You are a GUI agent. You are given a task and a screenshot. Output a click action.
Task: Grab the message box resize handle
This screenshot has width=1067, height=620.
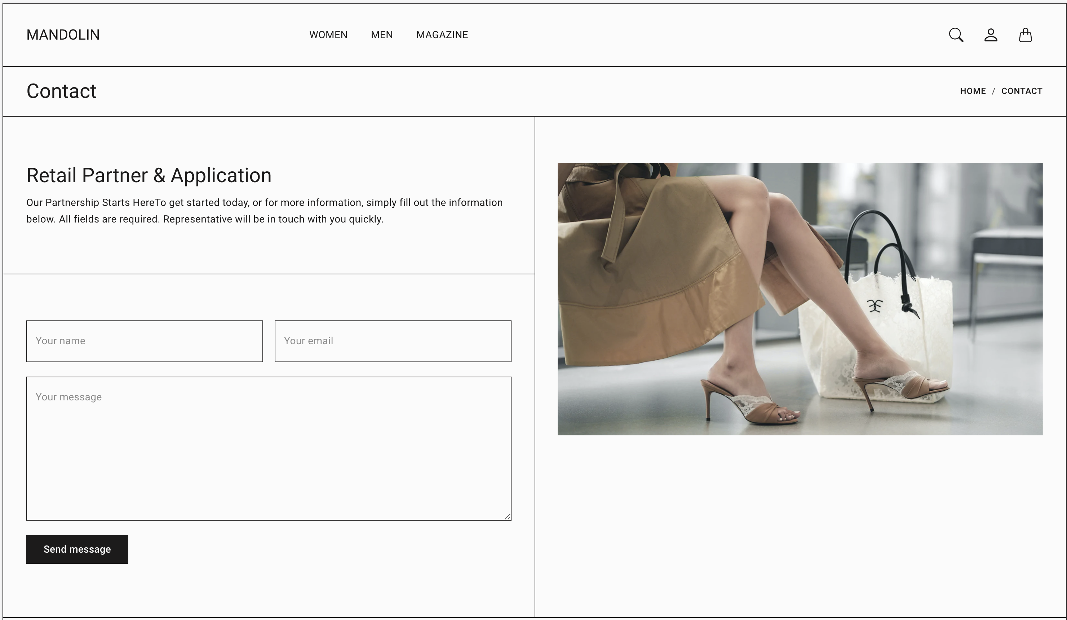[x=507, y=516]
